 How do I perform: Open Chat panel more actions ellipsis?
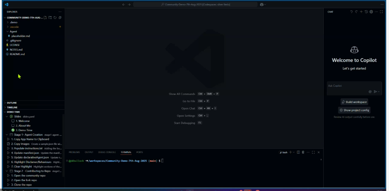pos(376,12)
